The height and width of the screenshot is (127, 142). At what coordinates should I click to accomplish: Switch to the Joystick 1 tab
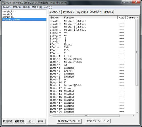click(x=55, y=12)
